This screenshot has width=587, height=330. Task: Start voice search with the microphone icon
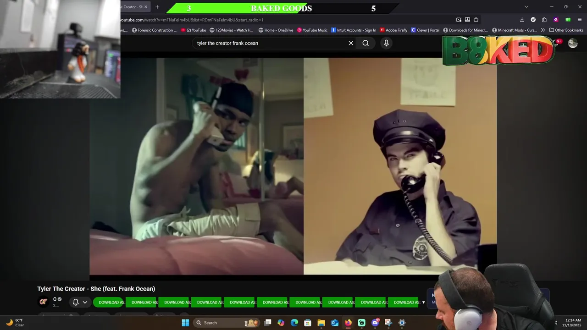(386, 43)
